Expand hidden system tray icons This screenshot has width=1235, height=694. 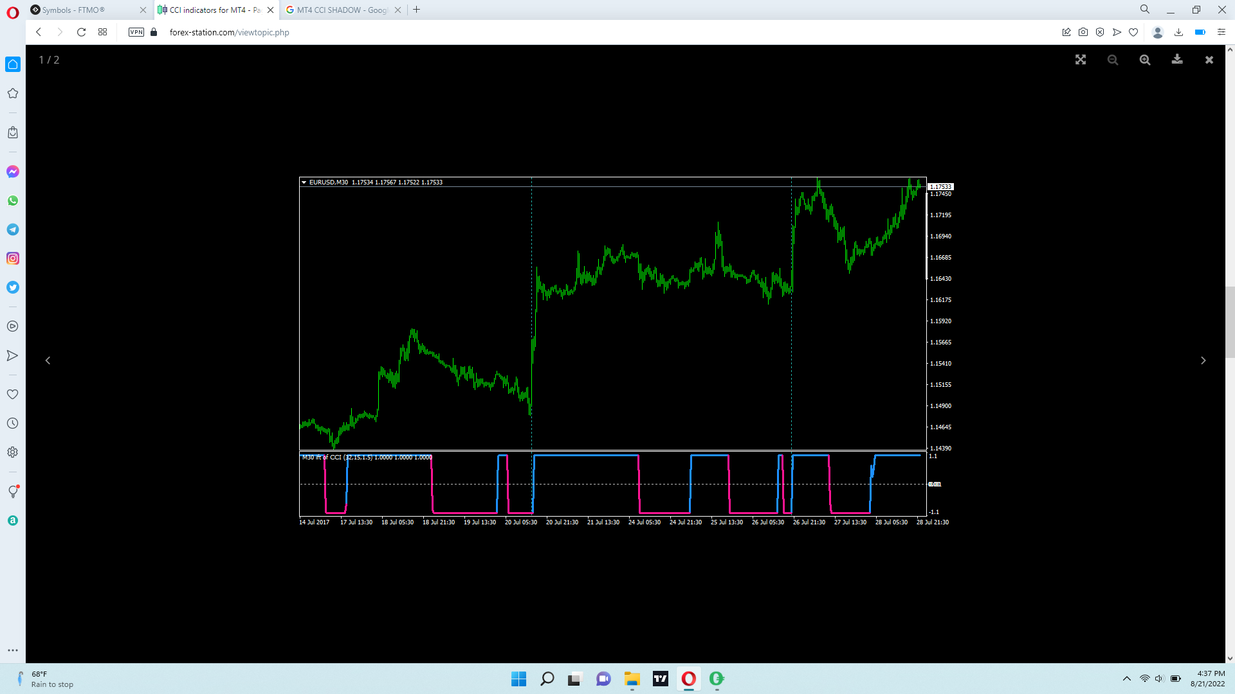pyautogui.click(x=1127, y=679)
